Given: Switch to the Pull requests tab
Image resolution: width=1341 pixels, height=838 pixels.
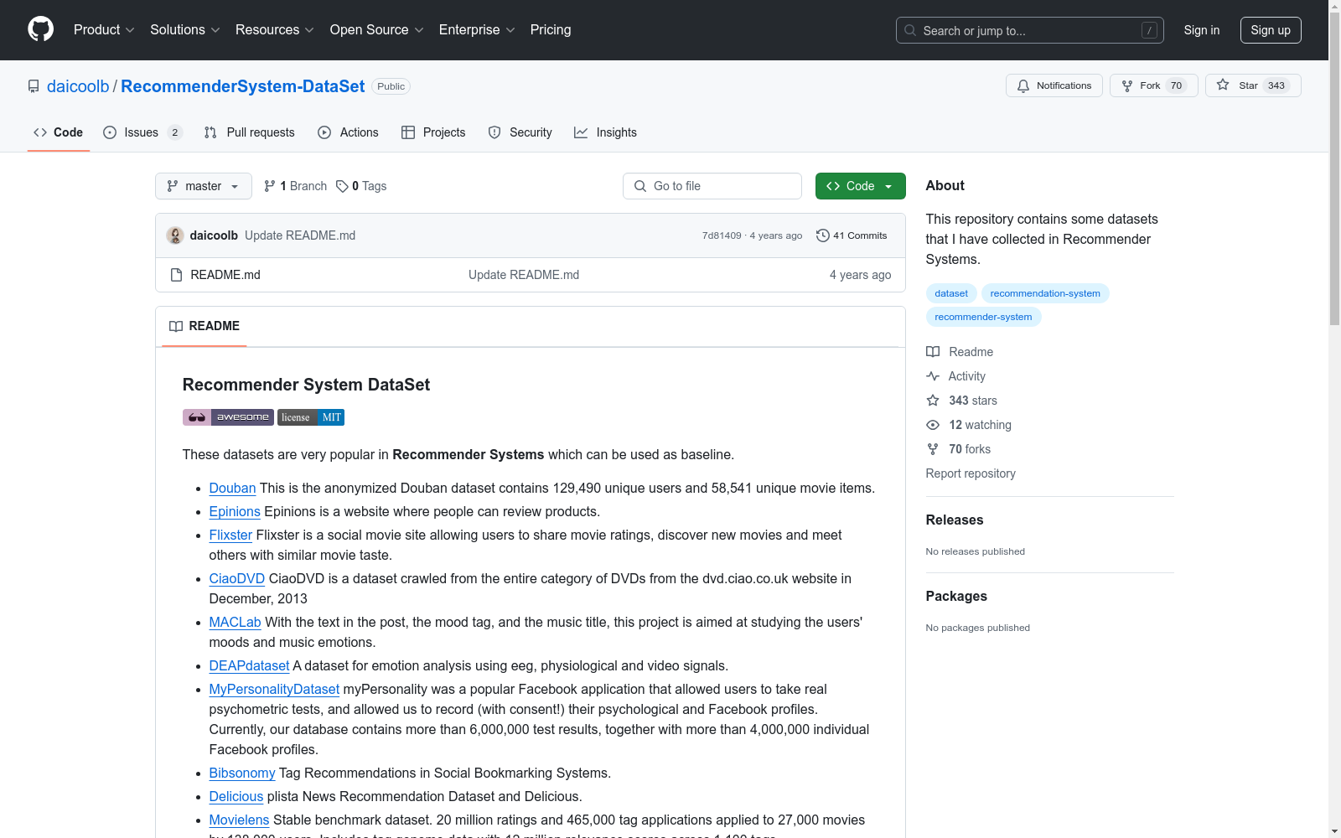Looking at the screenshot, I should (250, 132).
